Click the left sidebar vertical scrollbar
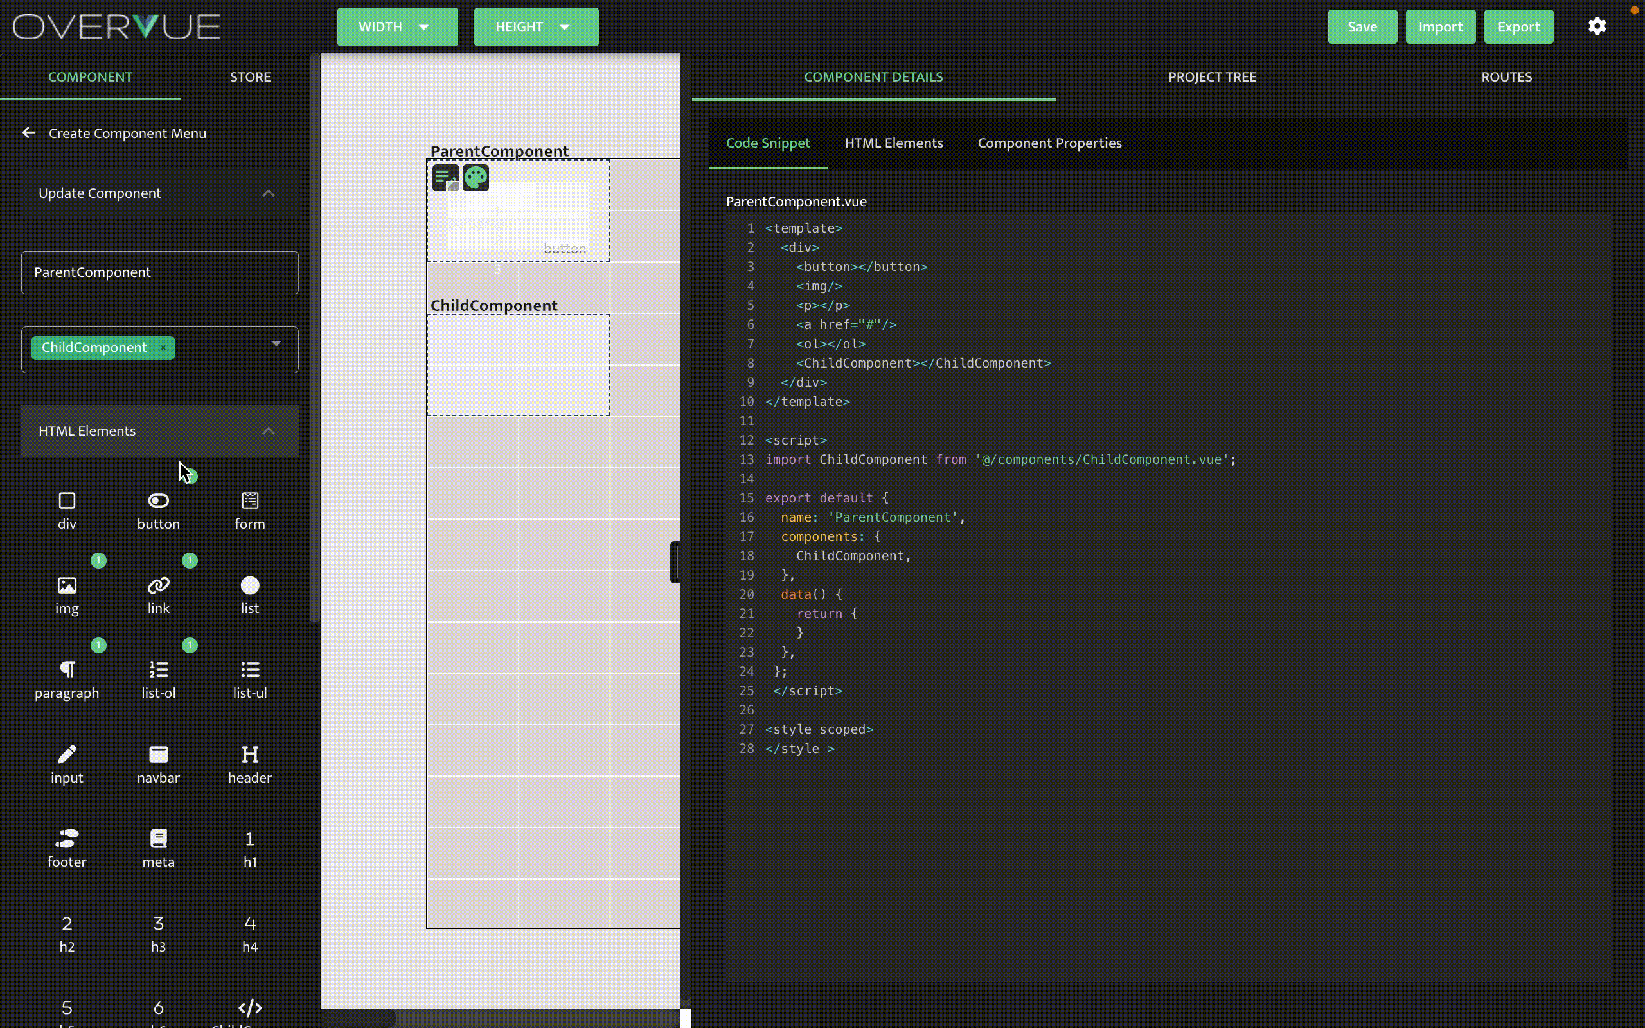Viewport: 1645px width, 1028px height. [x=315, y=338]
